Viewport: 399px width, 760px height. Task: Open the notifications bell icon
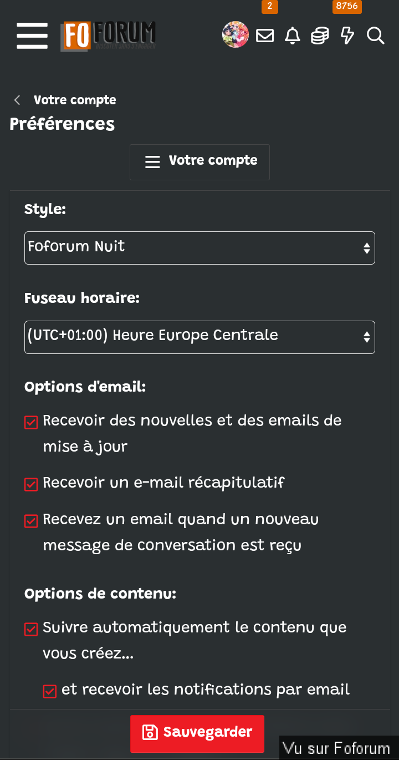pyautogui.click(x=292, y=36)
